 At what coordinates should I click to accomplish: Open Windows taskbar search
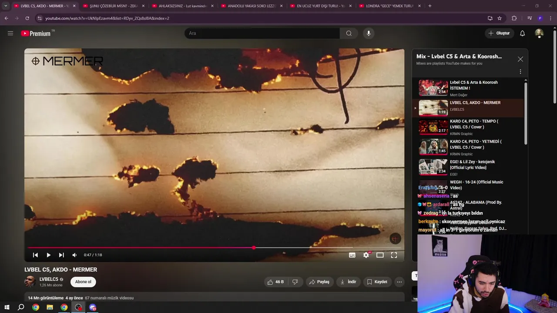tap(21, 307)
